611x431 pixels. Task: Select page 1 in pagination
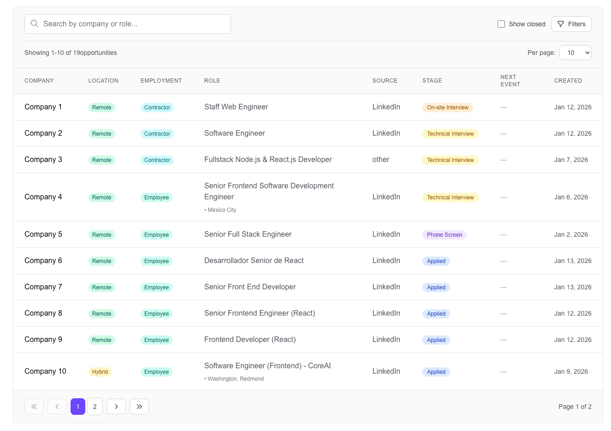click(x=78, y=407)
